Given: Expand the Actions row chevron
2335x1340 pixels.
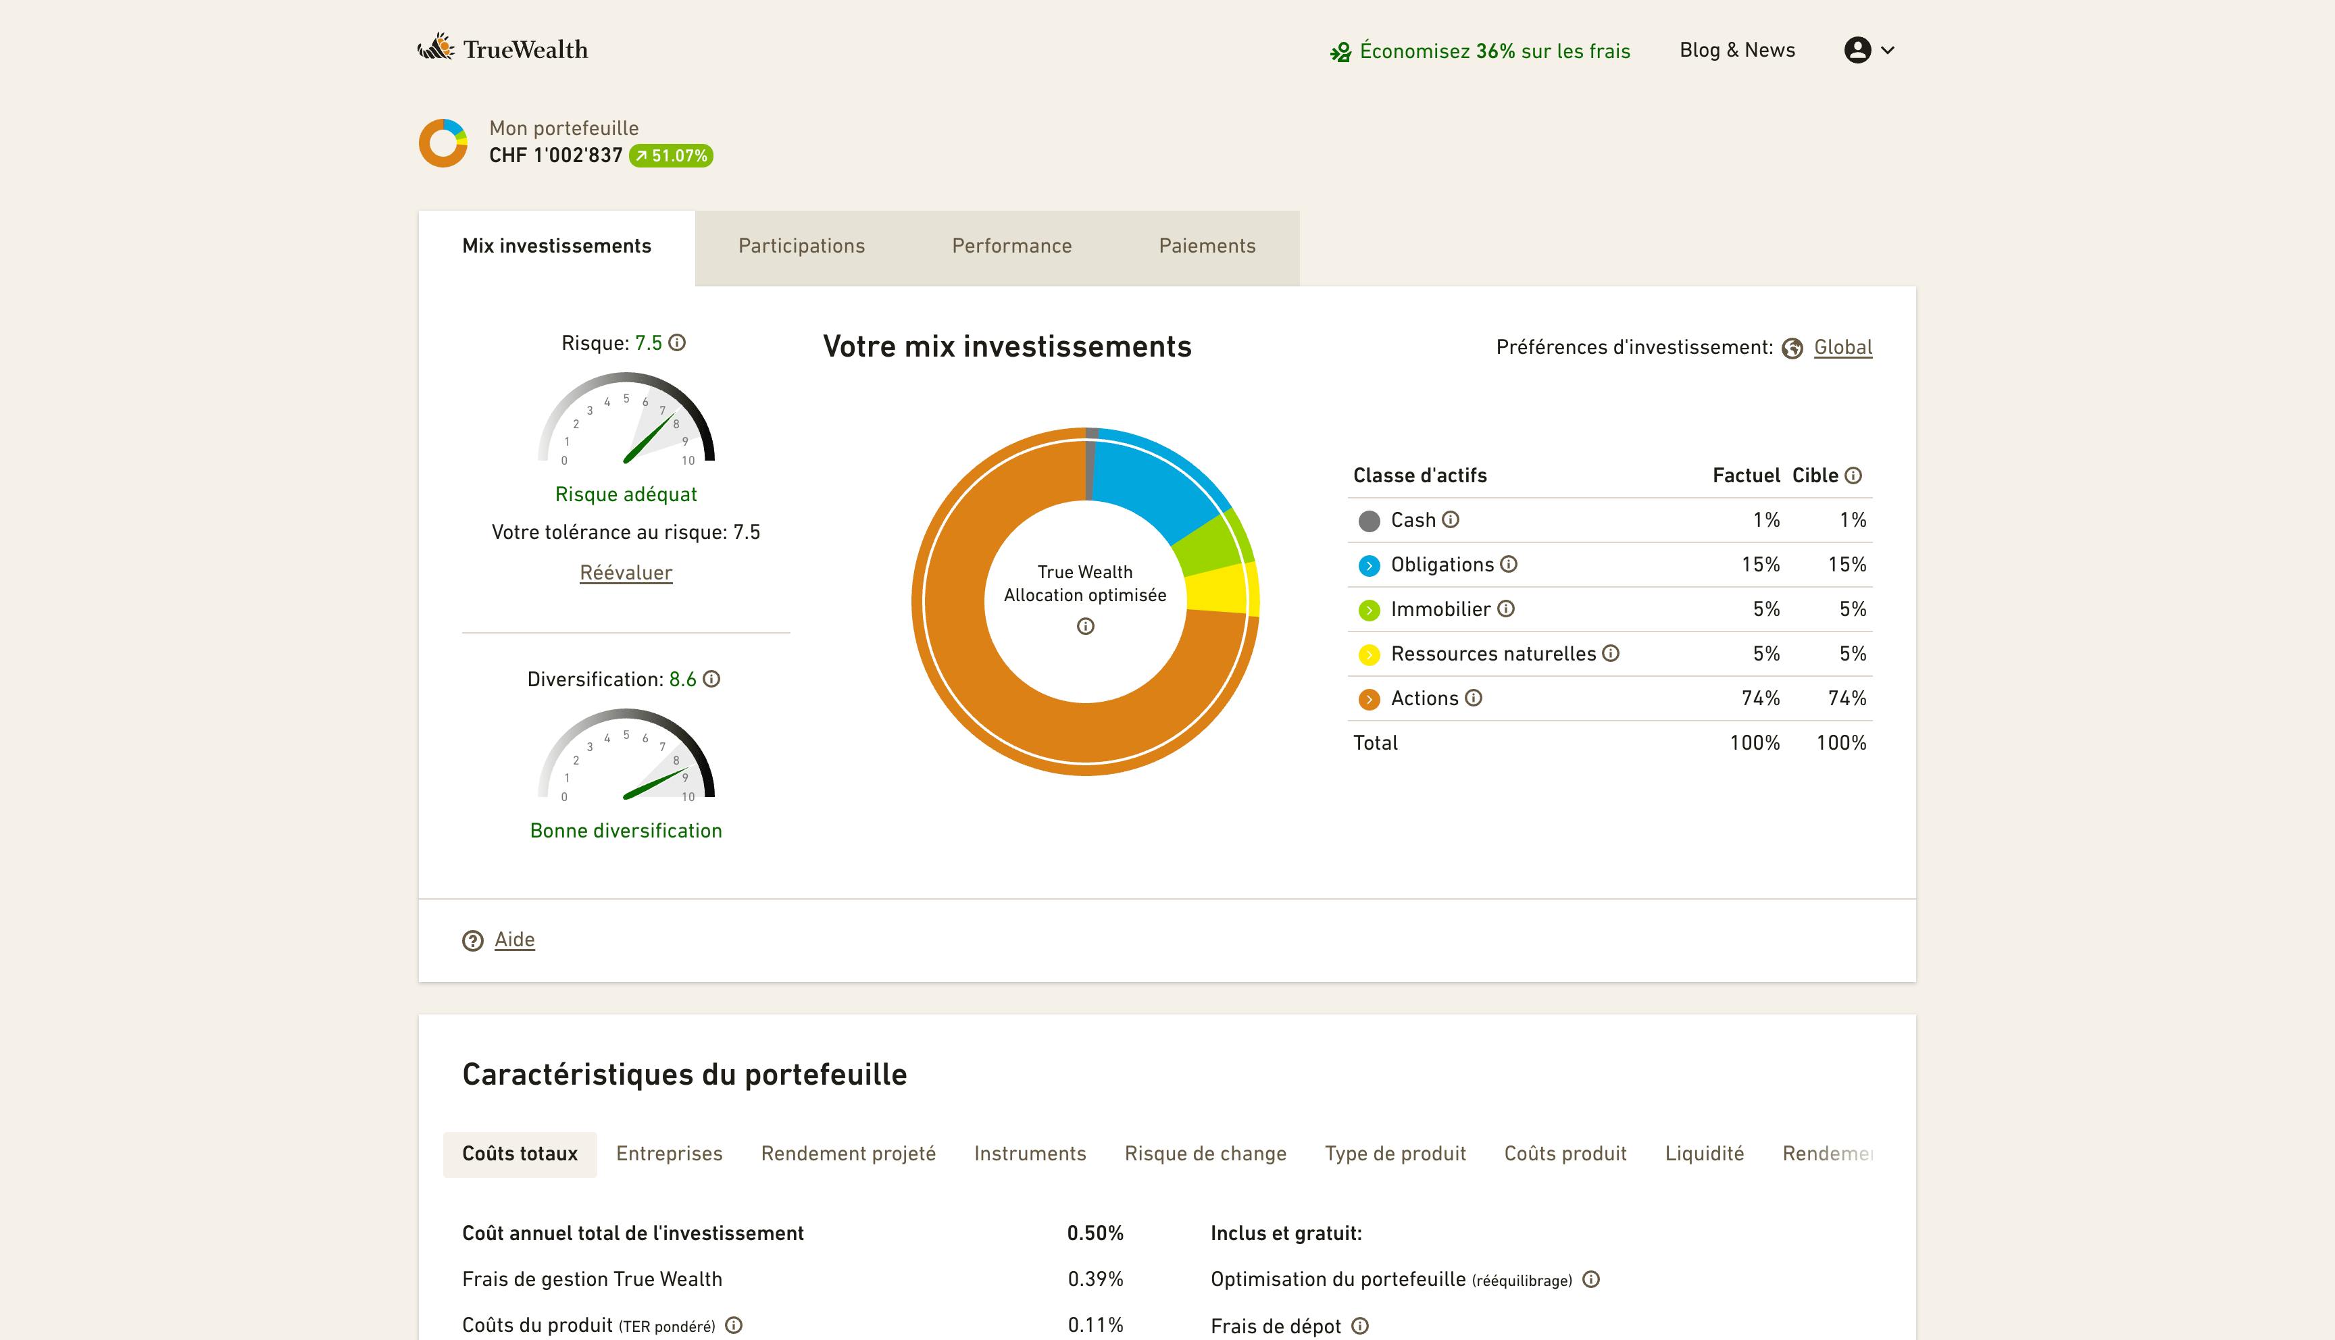Looking at the screenshot, I should click(1369, 698).
